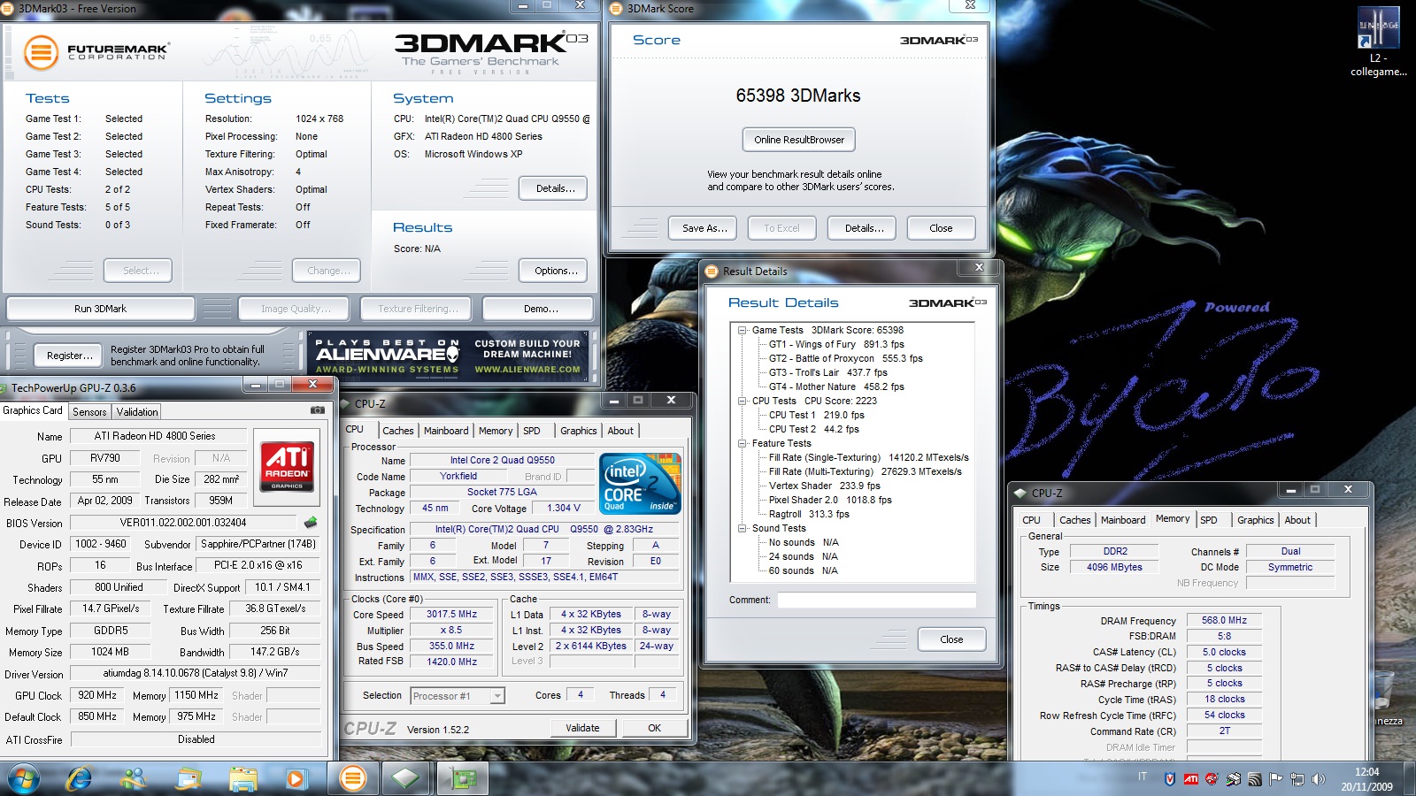Click the BIOS save chip icon in GPU-Z
Viewport: 1416px width, 796px height.
pyautogui.click(x=311, y=523)
